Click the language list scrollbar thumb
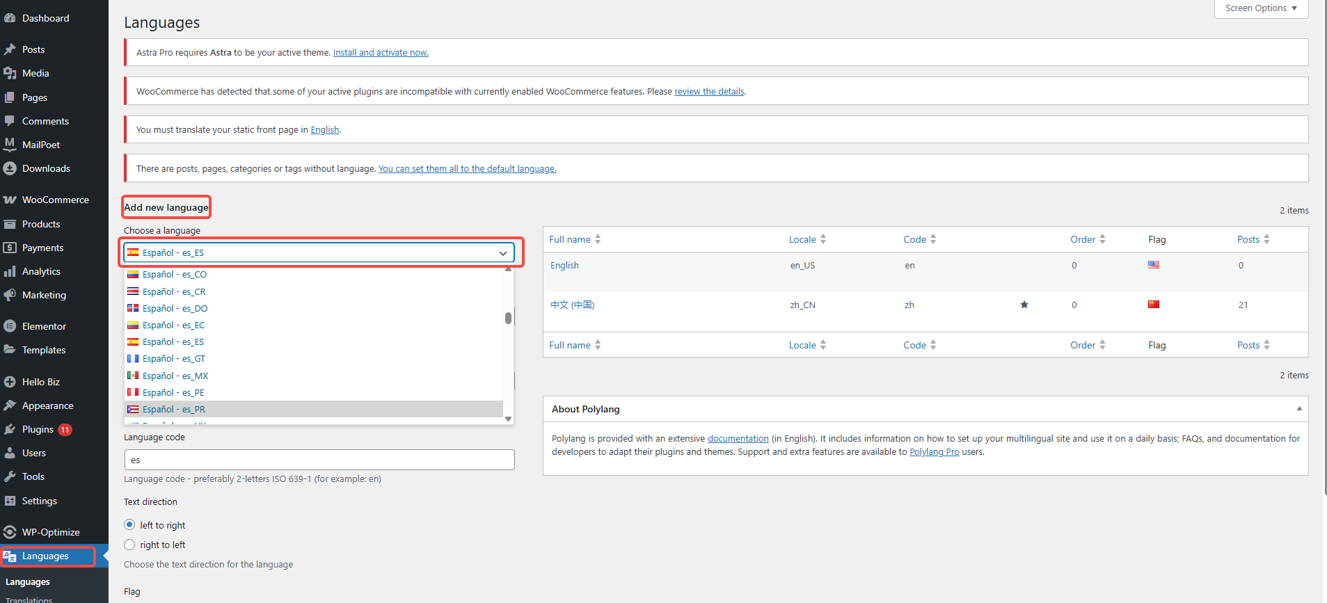The height and width of the screenshot is (603, 1327). pyautogui.click(x=509, y=318)
